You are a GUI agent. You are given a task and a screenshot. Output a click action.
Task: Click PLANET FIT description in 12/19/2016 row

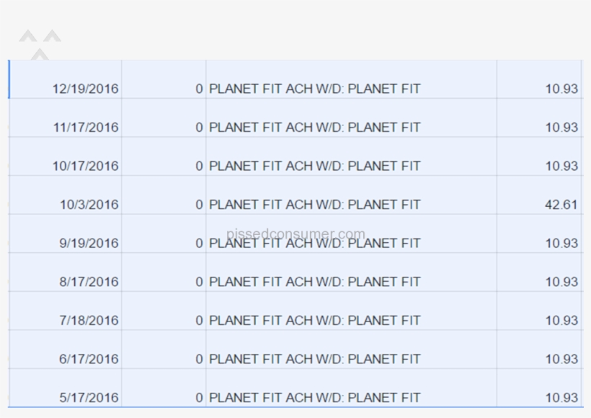click(x=314, y=89)
